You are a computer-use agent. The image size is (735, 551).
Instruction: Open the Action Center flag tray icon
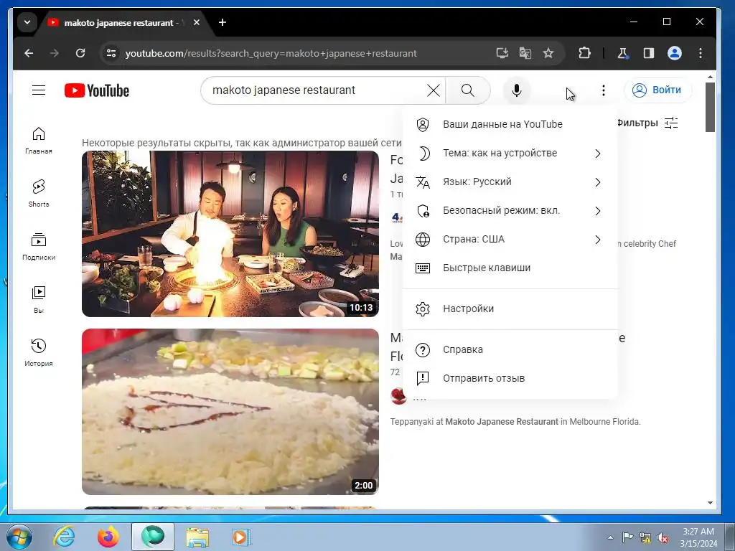click(x=627, y=537)
